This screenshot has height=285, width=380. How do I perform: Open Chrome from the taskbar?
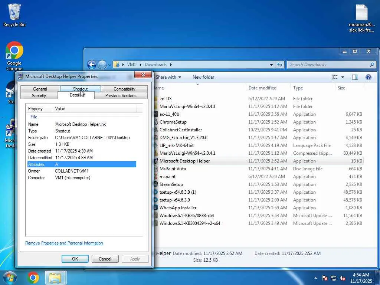33,278
